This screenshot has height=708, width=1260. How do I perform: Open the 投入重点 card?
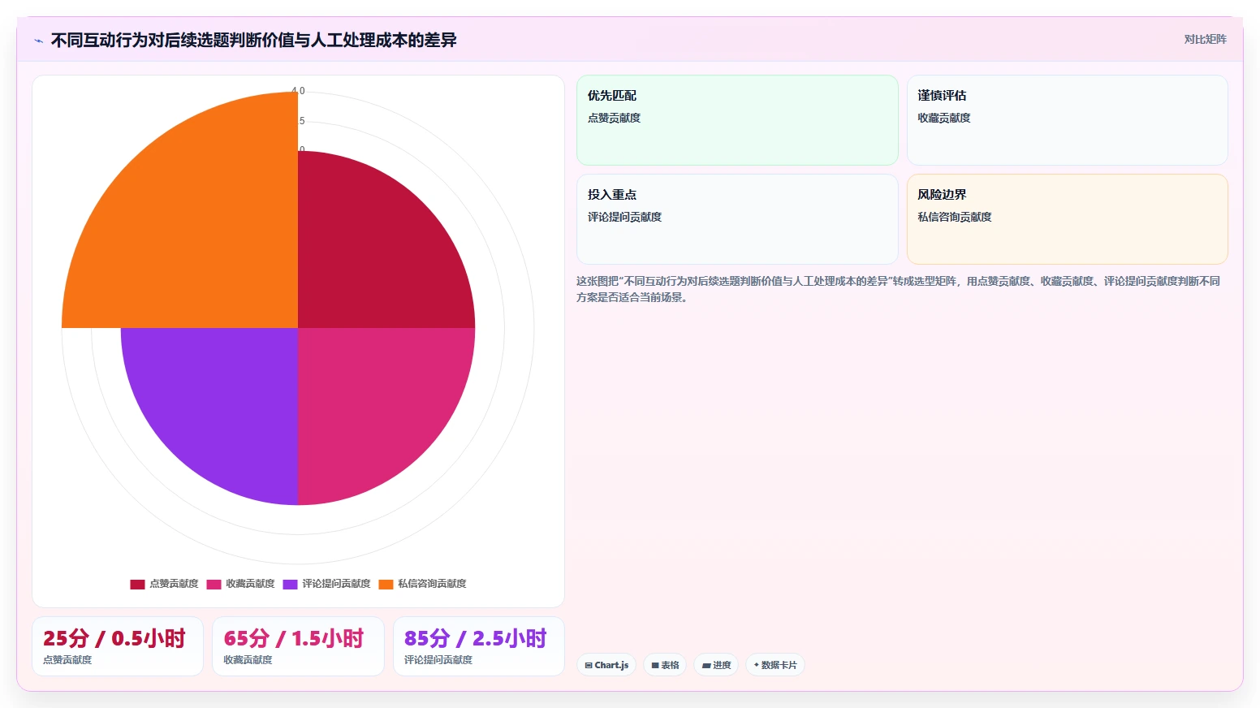(737, 219)
